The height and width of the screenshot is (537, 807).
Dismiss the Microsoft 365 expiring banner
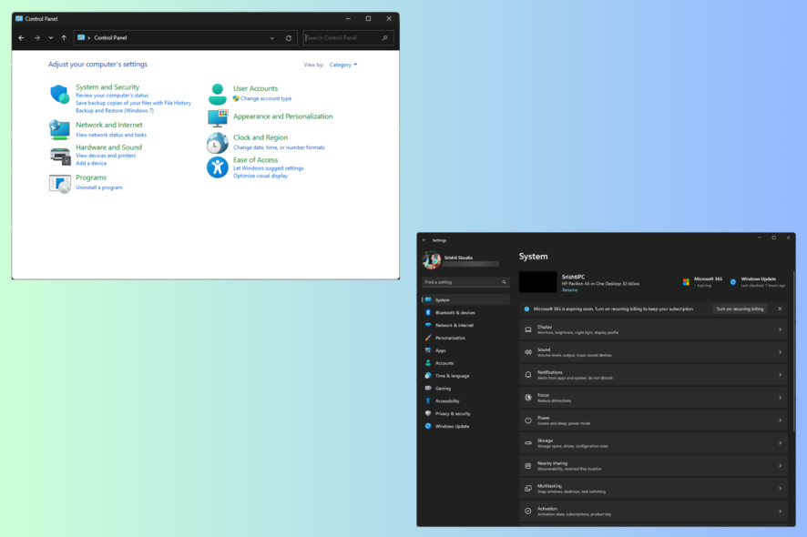[780, 309]
